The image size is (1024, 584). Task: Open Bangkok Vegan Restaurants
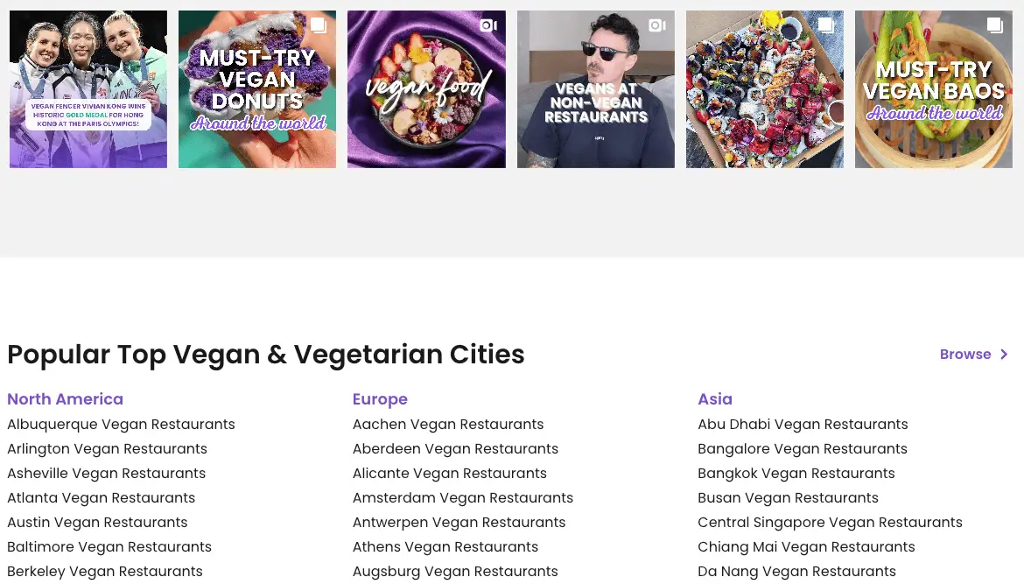[x=796, y=474]
